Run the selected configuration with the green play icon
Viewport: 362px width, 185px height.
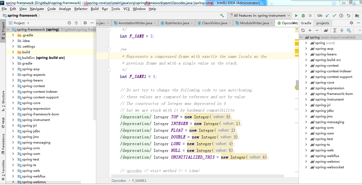(x=296, y=16)
